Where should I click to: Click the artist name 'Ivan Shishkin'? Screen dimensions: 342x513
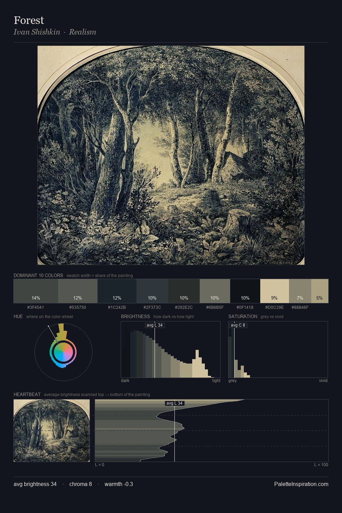coord(37,32)
